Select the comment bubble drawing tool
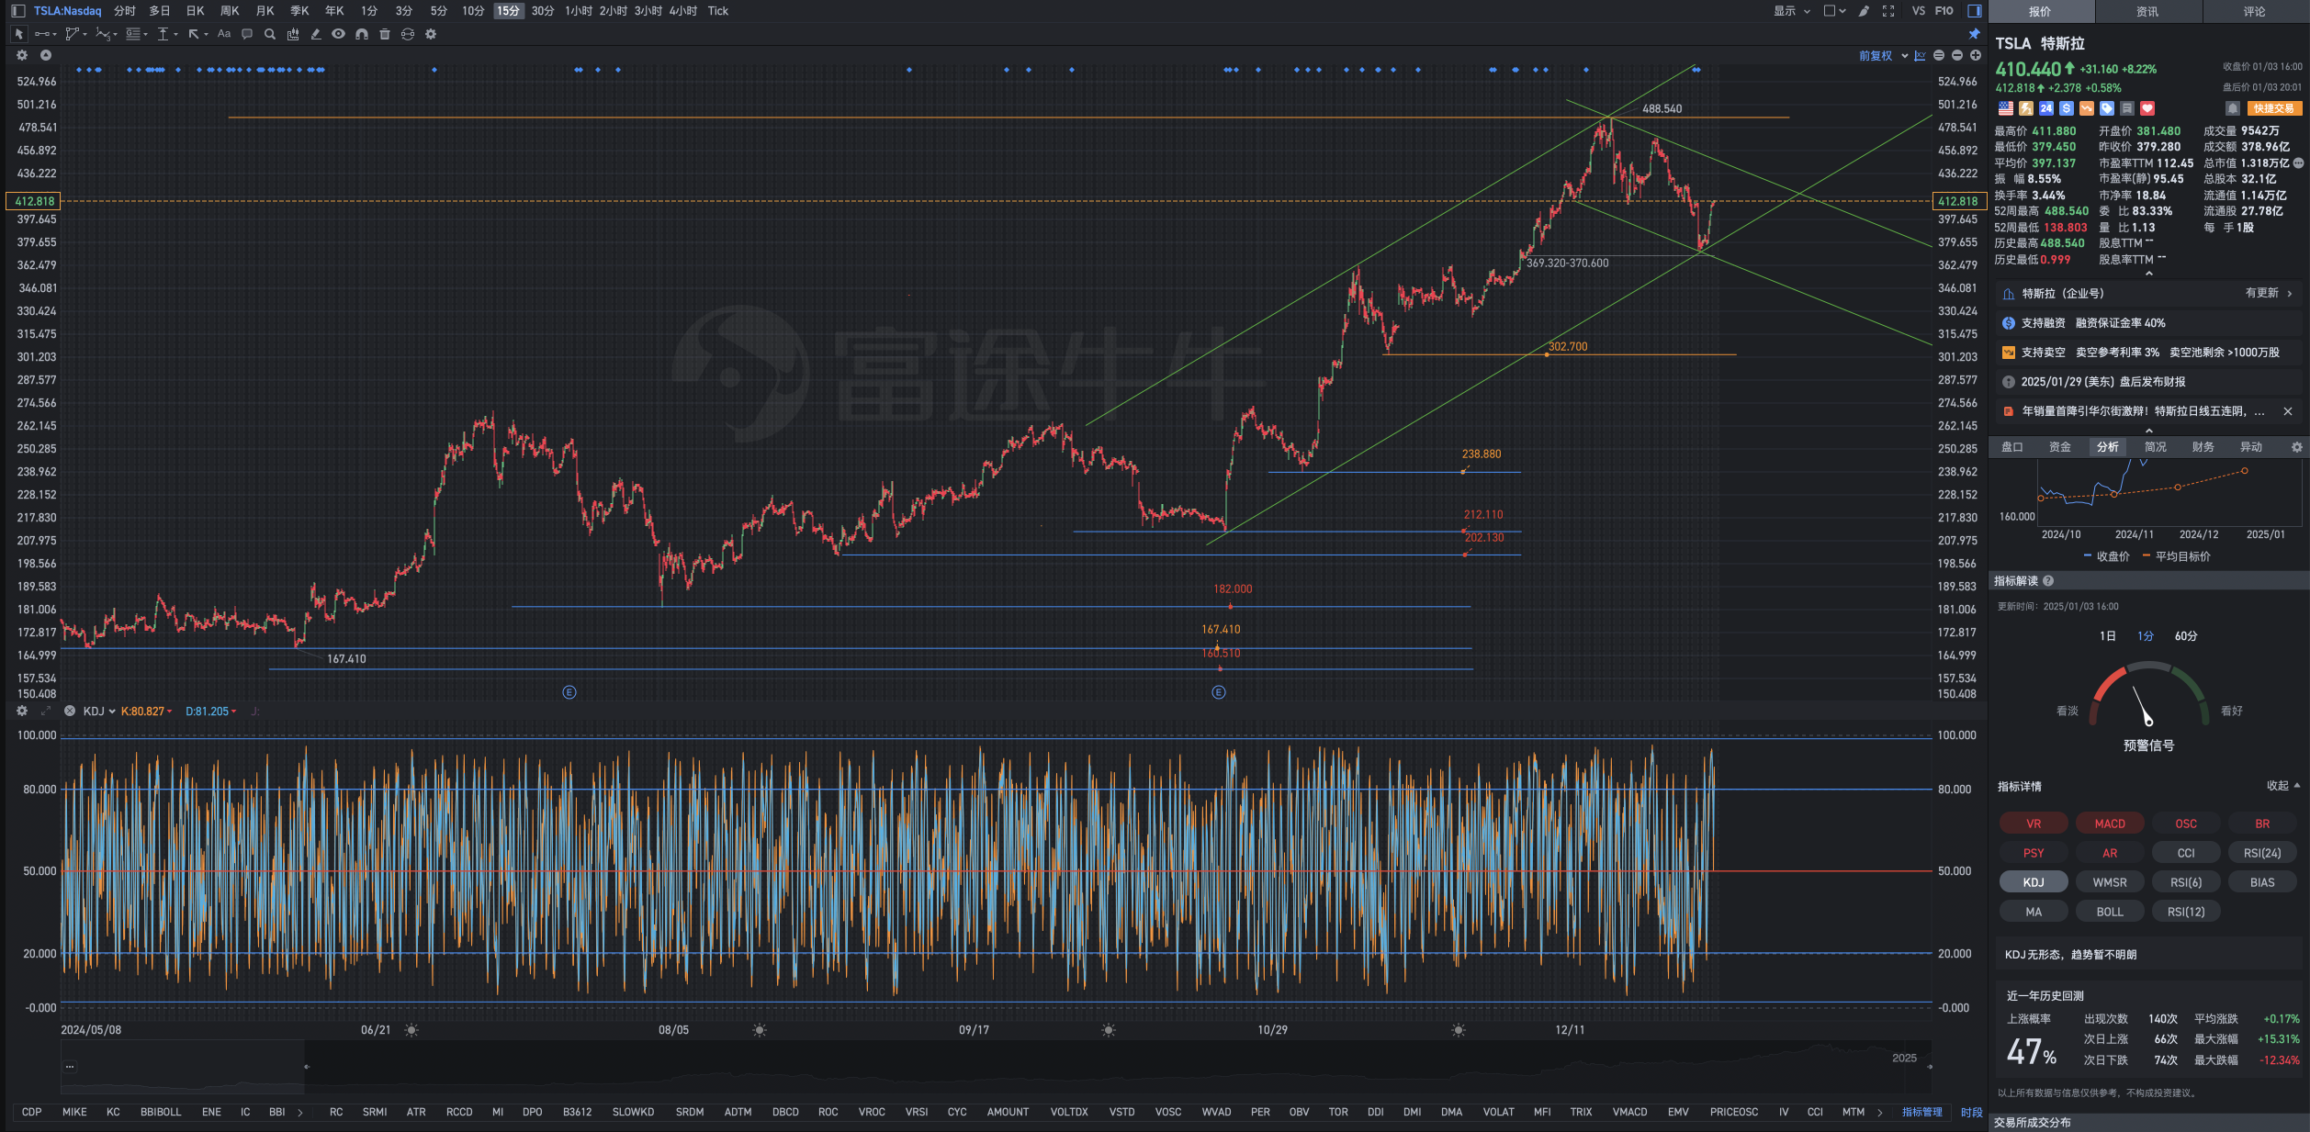Screen dimensions: 2310x1132 click(247, 34)
